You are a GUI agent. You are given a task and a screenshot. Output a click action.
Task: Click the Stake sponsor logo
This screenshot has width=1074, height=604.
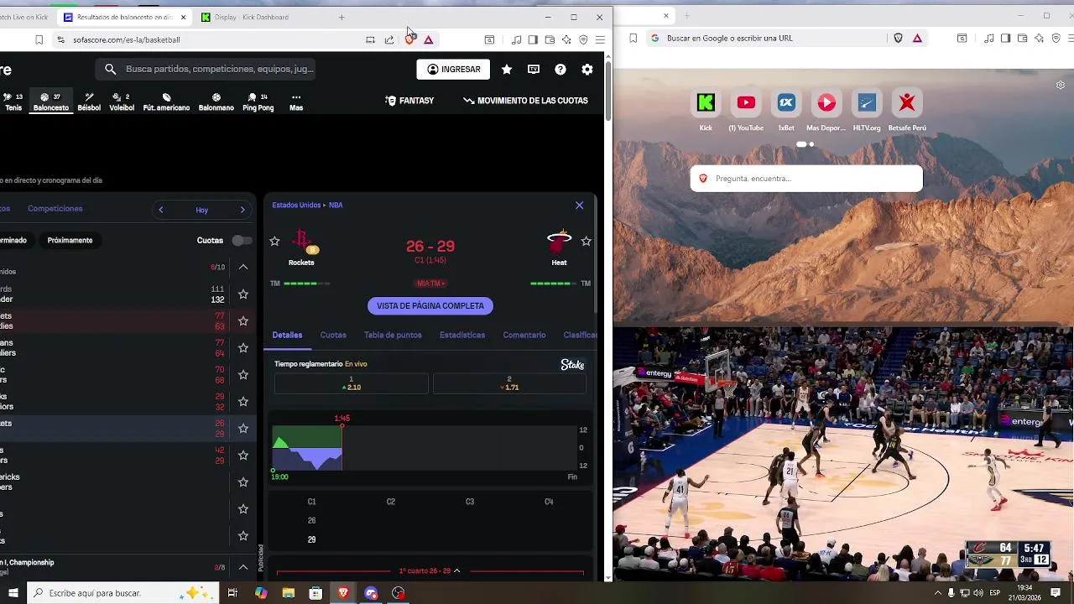(572, 365)
